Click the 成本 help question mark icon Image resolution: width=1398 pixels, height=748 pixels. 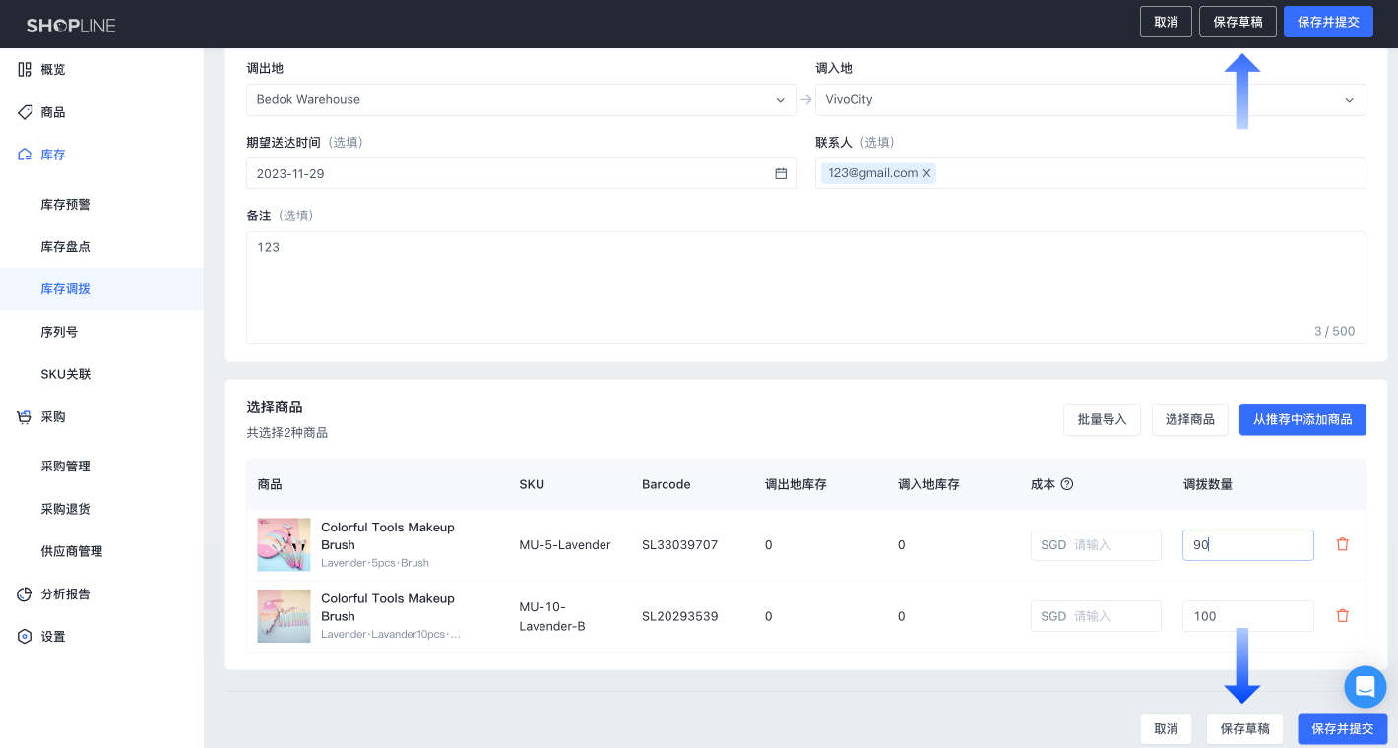pos(1066,484)
